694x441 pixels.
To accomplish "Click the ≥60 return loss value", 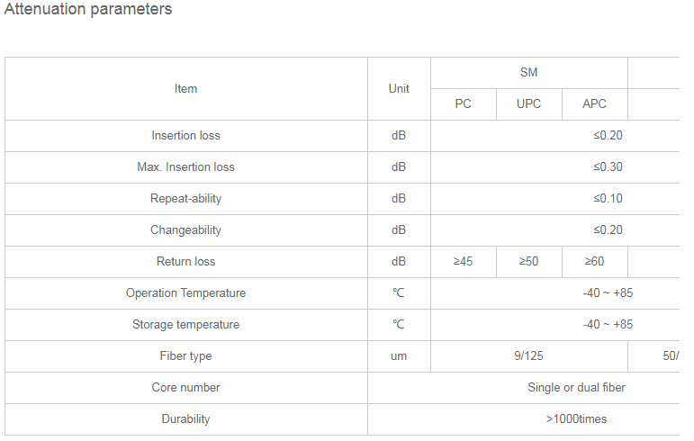I will click(594, 261).
